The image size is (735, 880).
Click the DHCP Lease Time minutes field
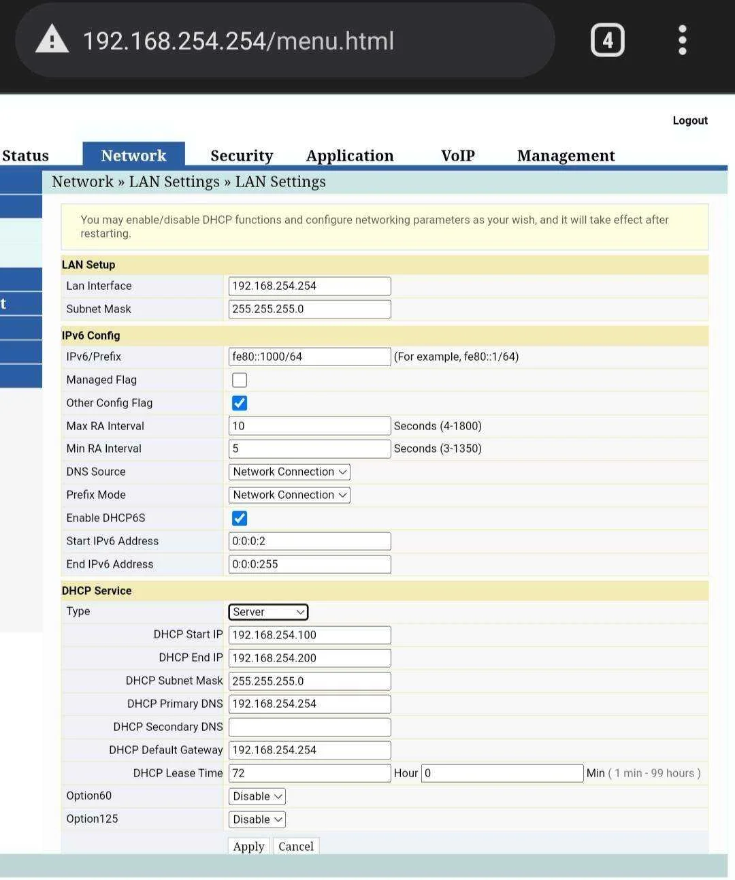tap(502, 773)
